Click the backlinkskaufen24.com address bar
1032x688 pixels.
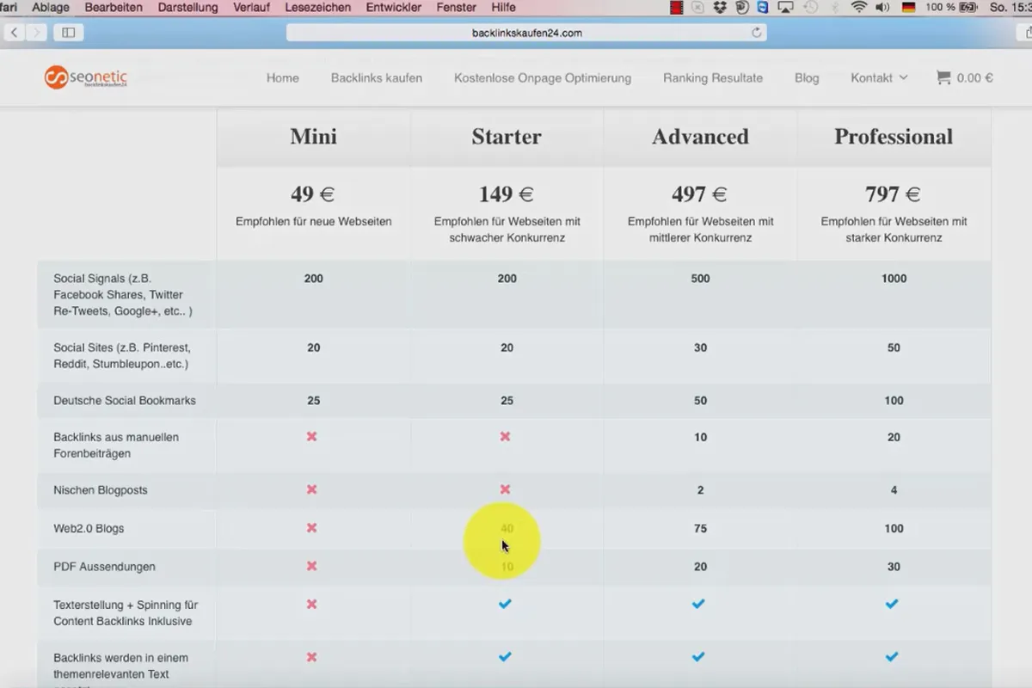(526, 33)
